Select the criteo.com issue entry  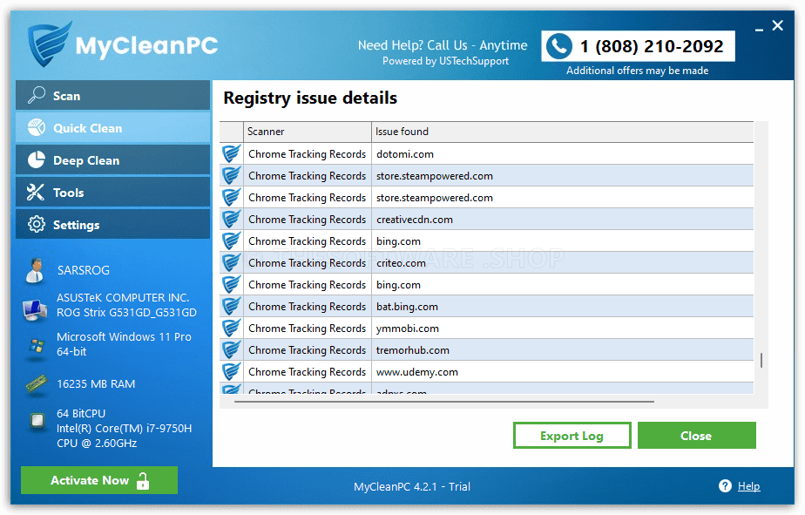487,262
